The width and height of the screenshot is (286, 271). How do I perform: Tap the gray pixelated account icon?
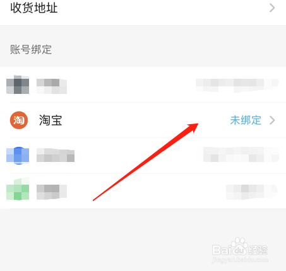tap(18, 84)
